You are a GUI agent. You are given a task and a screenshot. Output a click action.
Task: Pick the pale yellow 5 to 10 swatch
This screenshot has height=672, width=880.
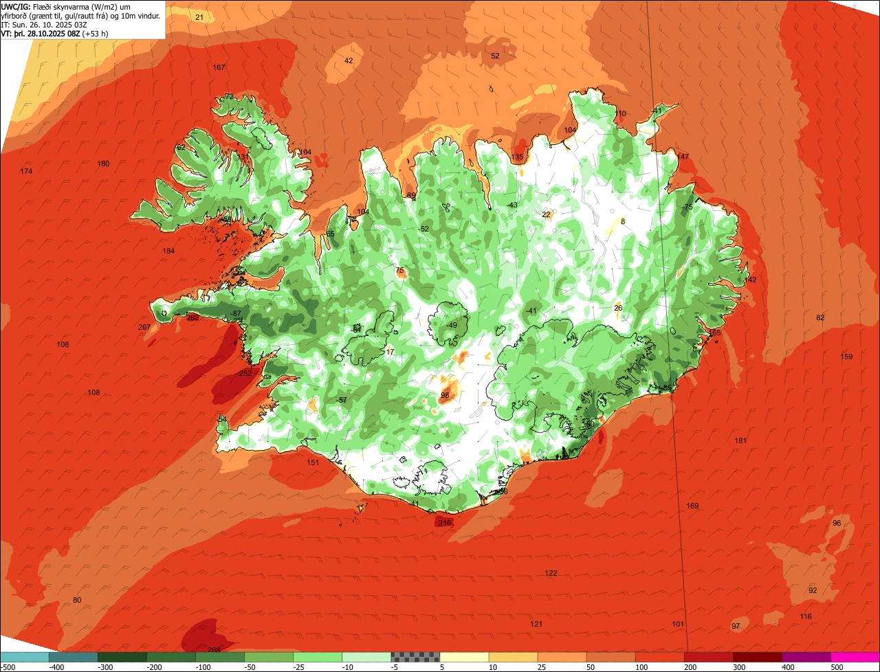point(464,657)
